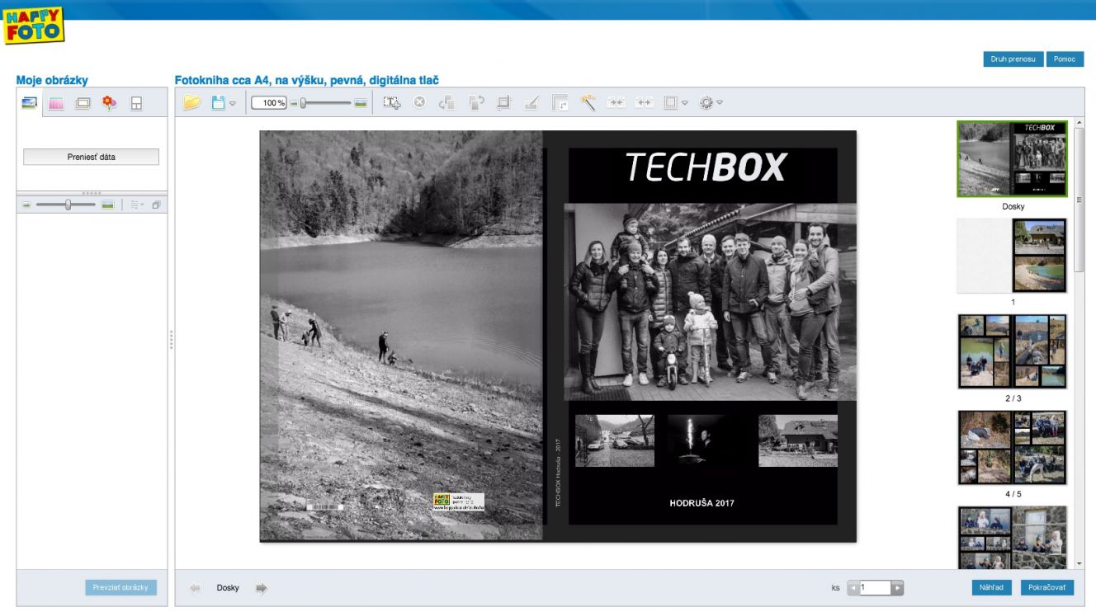This screenshot has width=1096, height=612.
Task: Expand the grid icon's dropdown arrow
Action: pos(685,104)
